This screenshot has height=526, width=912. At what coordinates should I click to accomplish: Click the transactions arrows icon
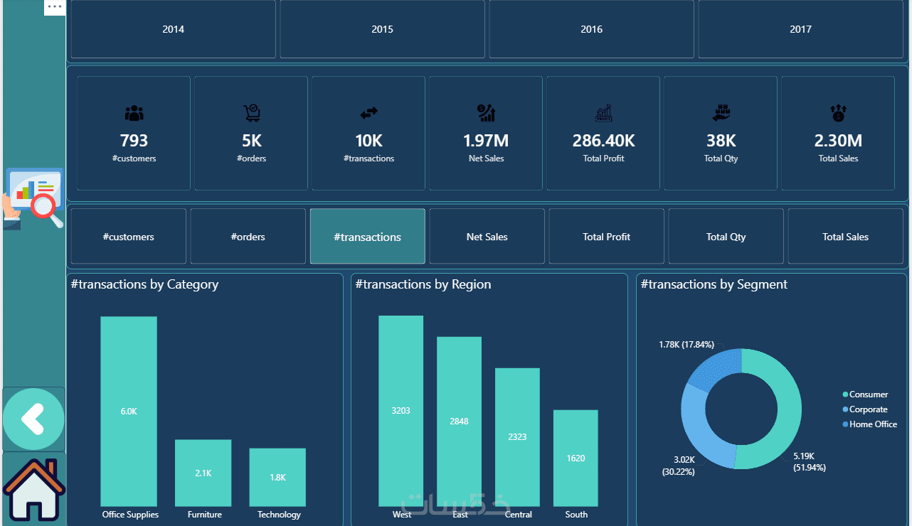click(x=368, y=113)
